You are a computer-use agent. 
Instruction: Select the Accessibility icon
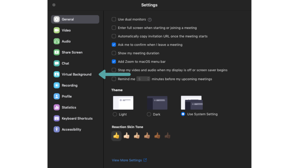(x=57, y=129)
